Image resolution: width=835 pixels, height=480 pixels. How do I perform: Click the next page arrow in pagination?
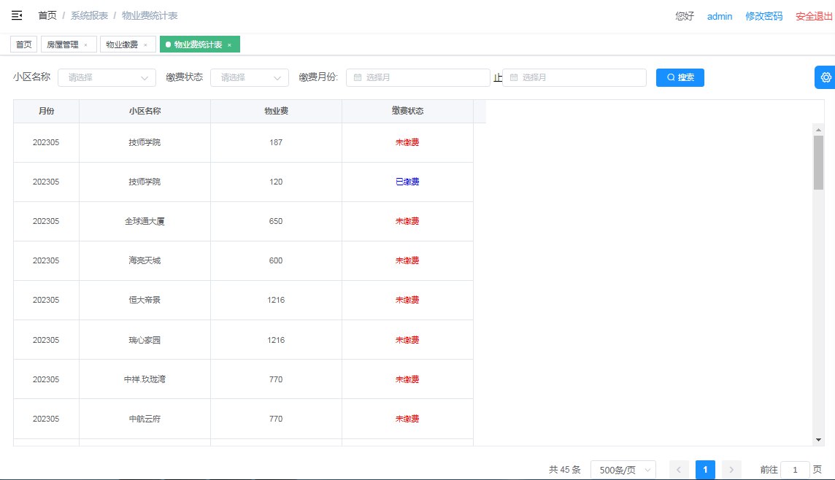click(x=731, y=470)
